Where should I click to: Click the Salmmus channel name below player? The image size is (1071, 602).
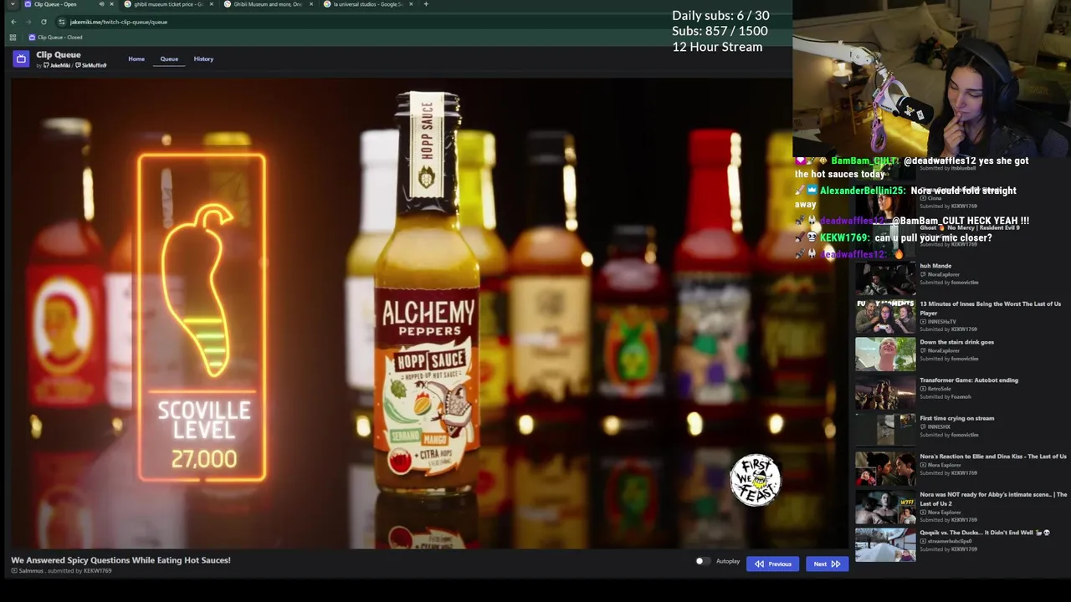point(31,570)
